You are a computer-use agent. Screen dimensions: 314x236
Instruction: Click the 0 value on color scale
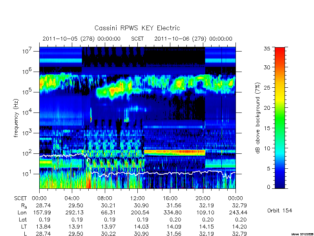tap(268, 187)
